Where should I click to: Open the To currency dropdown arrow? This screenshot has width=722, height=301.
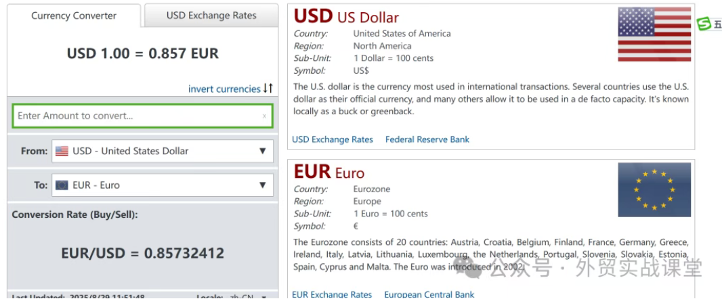263,185
